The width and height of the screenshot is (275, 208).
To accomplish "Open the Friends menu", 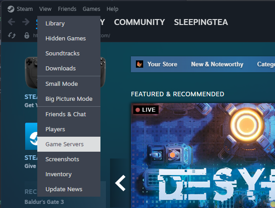I will [67, 9].
